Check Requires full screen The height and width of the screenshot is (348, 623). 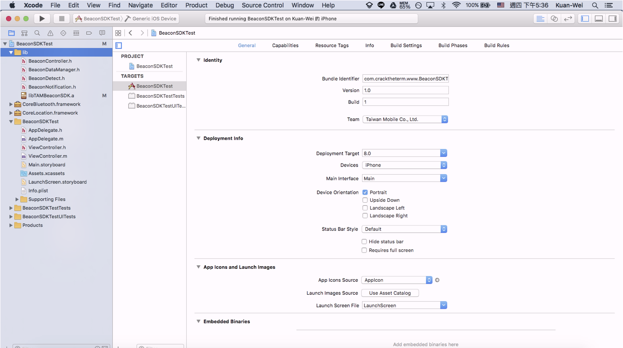click(364, 250)
